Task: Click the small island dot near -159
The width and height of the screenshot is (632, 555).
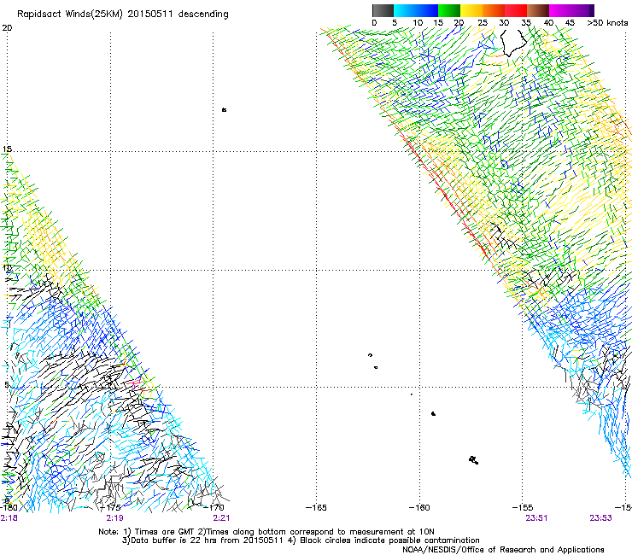Action: pos(433,413)
